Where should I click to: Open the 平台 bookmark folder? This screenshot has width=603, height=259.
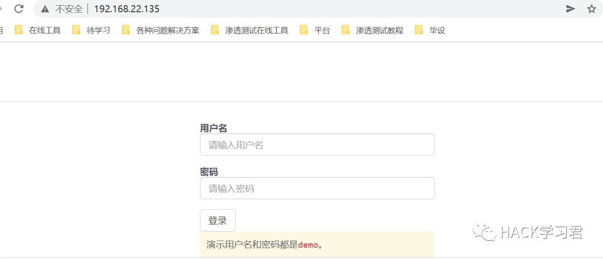[315, 30]
